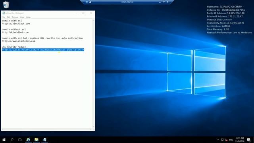Click Notepad horizontal scrollbar
254x143 pixels.
pyautogui.click(x=47, y=129)
